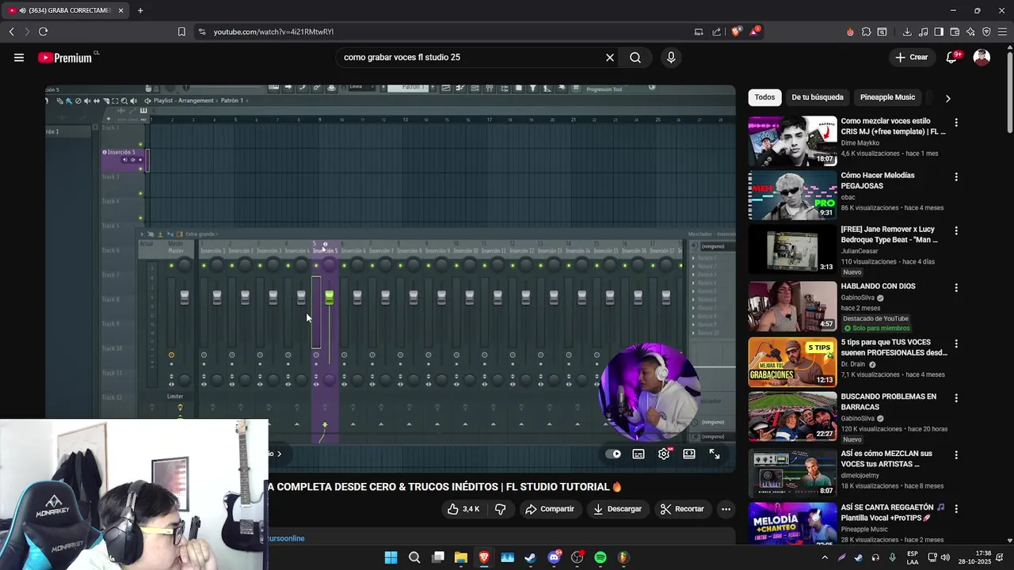The image size is (1014, 570).
Task: Open the browser main menu icon
Action: point(1002,32)
